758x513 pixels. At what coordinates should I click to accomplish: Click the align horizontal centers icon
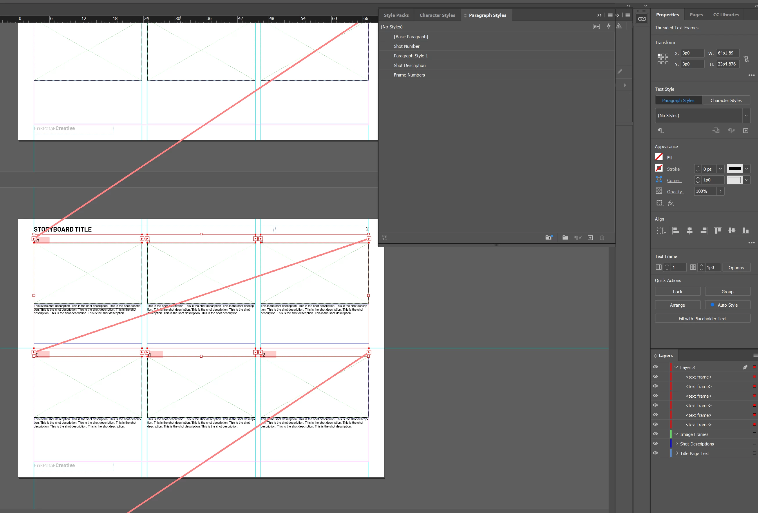pos(690,231)
